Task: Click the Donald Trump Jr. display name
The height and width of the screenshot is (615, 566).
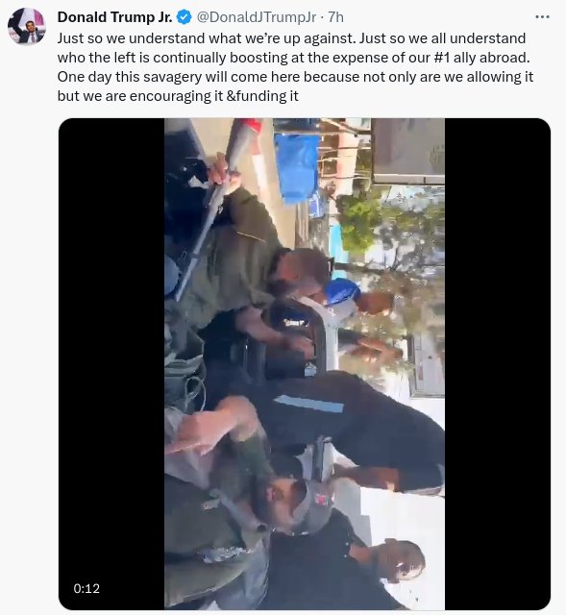Action: click(114, 17)
